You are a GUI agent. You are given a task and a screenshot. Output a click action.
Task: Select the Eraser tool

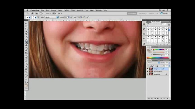(27, 50)
